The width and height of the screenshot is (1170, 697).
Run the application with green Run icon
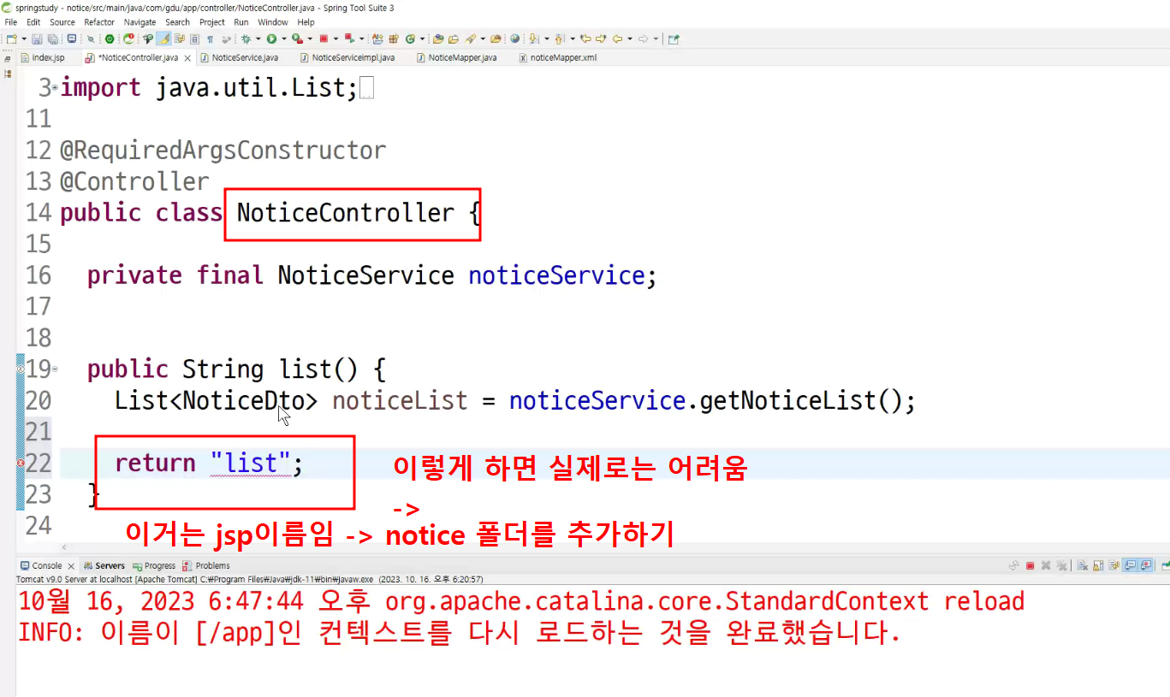click(x=271, y=38)
